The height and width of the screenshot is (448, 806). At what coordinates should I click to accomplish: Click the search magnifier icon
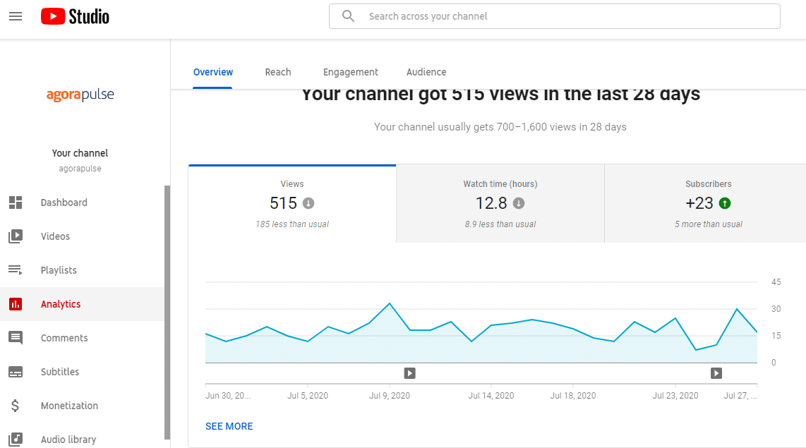348,16
